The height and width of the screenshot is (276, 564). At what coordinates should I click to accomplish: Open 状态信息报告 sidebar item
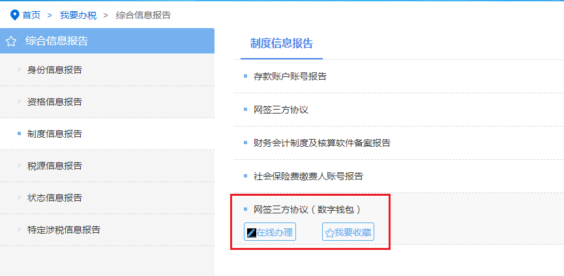point(107,198)
